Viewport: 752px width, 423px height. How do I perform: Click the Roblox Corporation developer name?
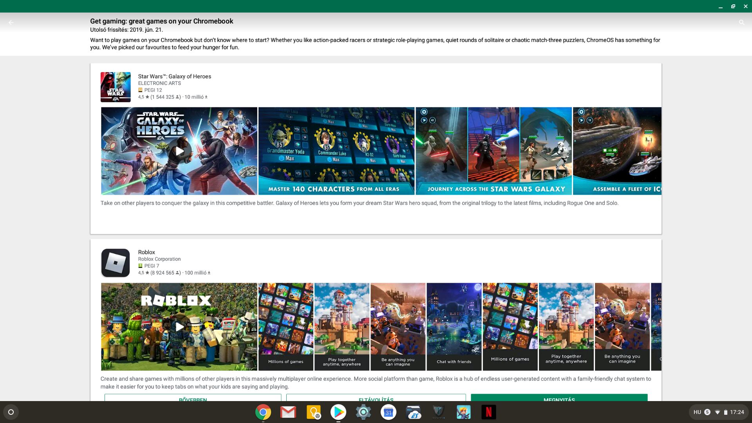tap(159, 259)
